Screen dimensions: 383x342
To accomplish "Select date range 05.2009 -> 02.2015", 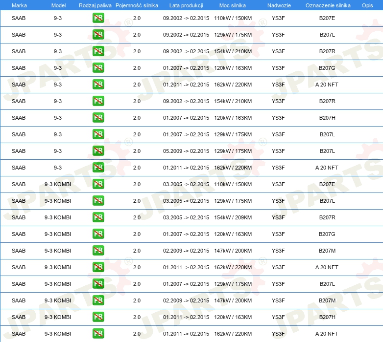I will click(186, 151).
